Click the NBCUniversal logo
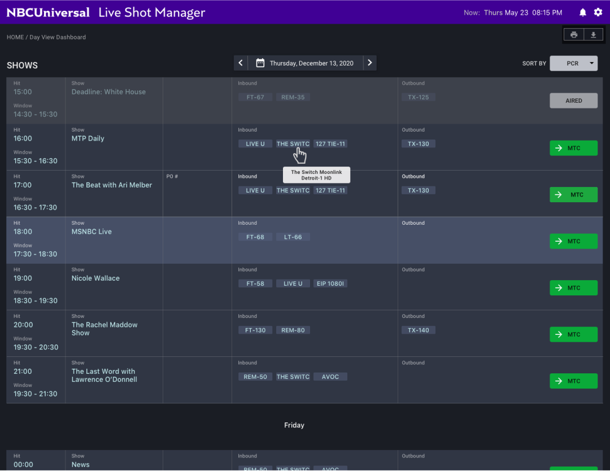 click(x=48, y=12)
